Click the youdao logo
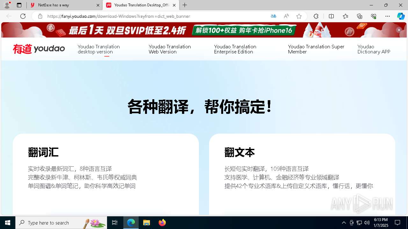Image resolution: width=408 pixels, height=229 pixels. click(x=39, y=49)
